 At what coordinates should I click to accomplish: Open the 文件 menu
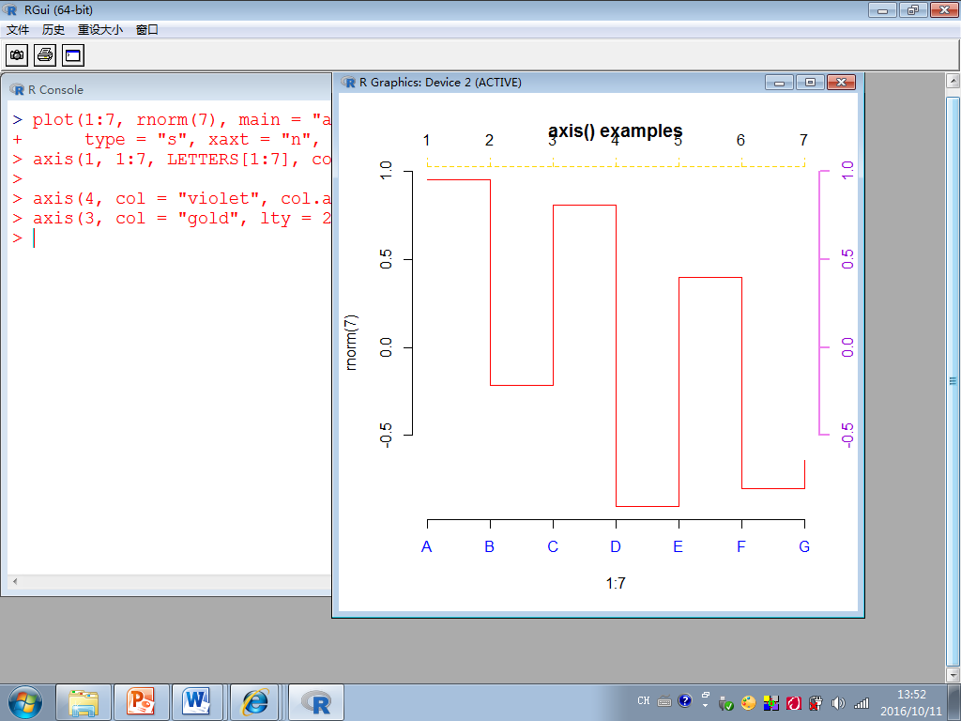[18, 29]
